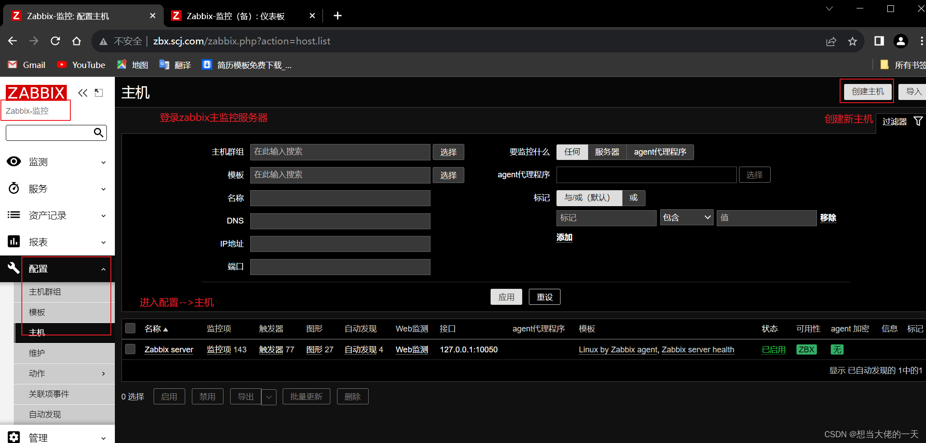
Task: Close the Zabbix 仪表板 tab
Action: [312, 16]
